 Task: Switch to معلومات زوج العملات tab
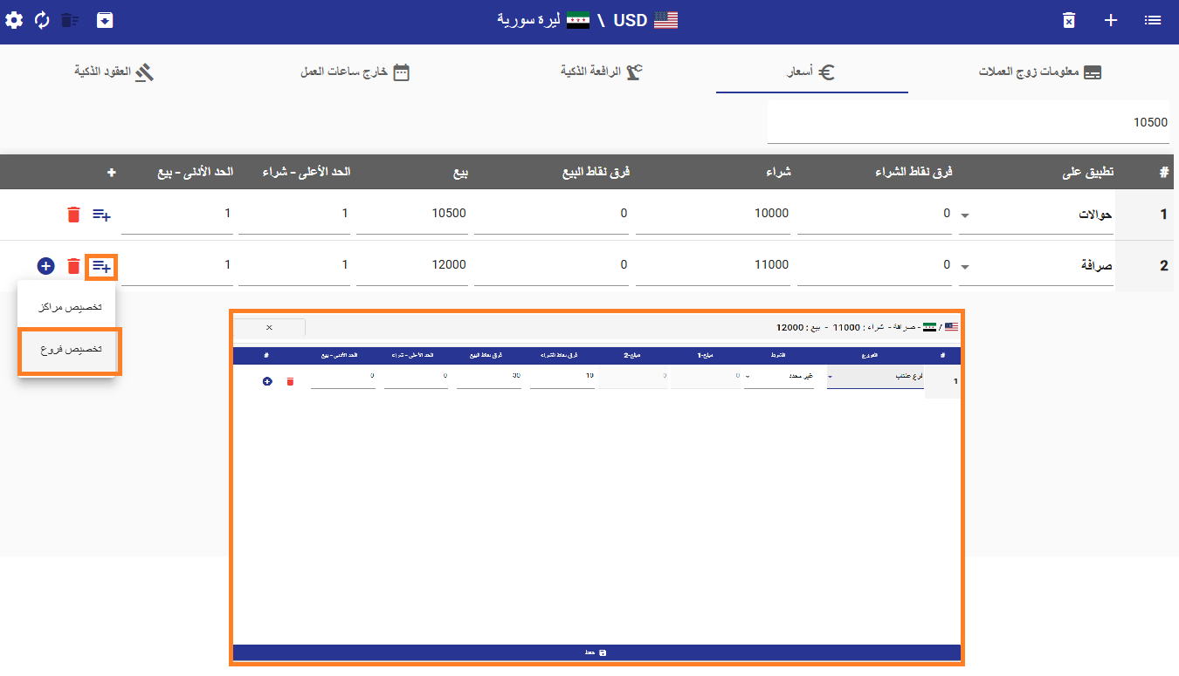point(1039,72)
